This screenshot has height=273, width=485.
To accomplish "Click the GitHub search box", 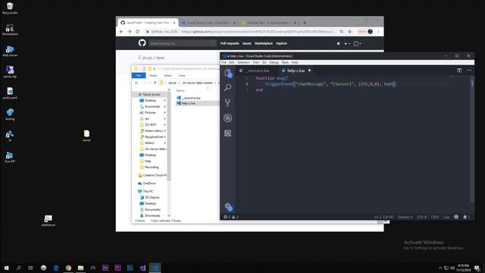I will pyautogui.click(x=182, y=43).
